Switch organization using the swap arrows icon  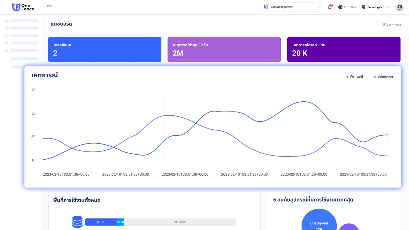(x=388, y=7)
